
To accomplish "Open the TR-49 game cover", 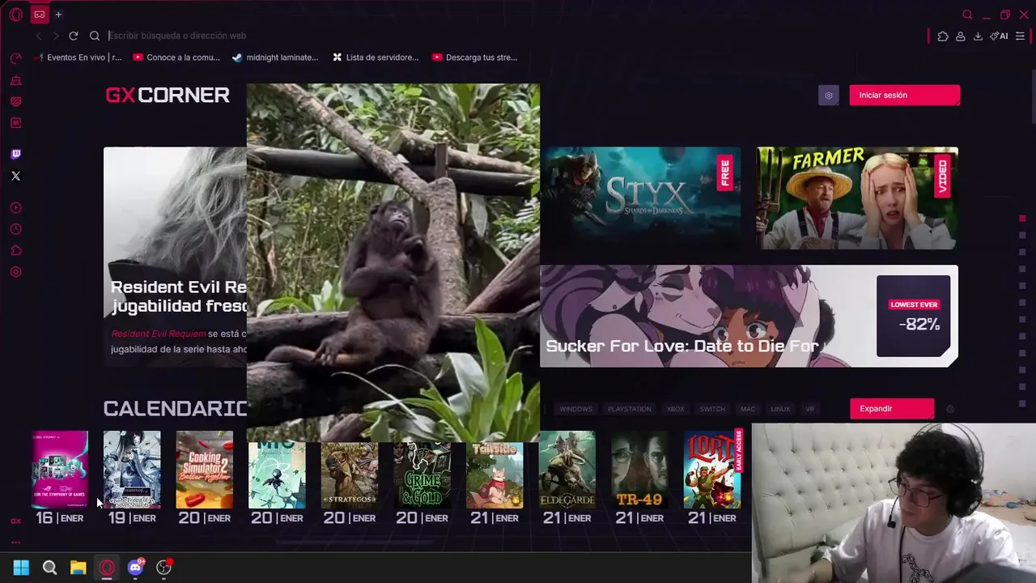I will 639,470.
